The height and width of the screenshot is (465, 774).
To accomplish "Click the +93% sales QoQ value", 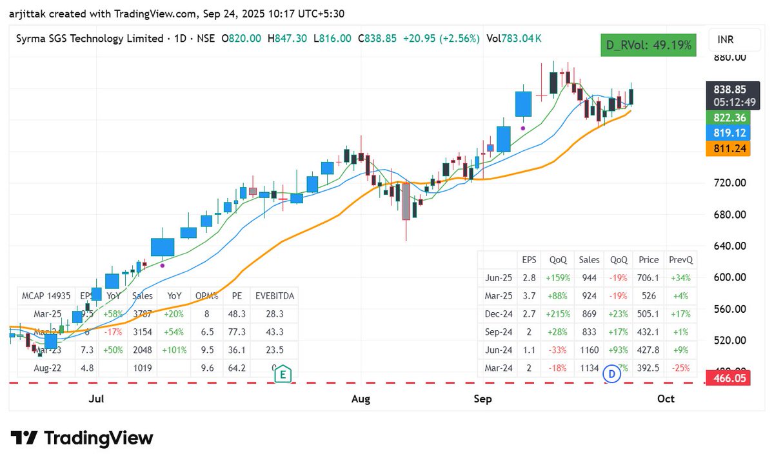I will (618, 350).
